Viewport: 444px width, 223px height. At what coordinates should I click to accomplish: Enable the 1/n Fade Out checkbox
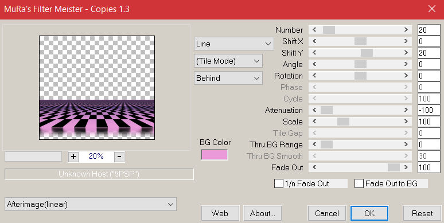coord(279,183)
